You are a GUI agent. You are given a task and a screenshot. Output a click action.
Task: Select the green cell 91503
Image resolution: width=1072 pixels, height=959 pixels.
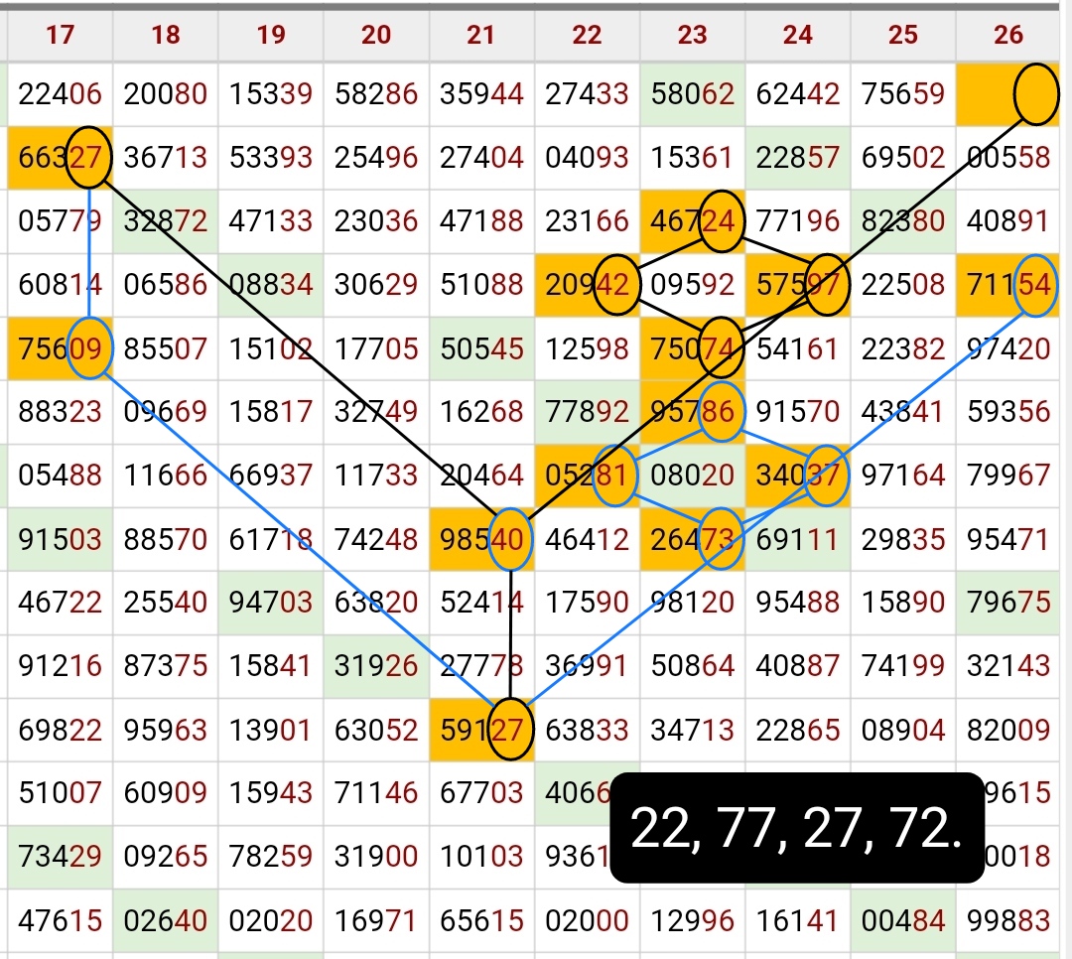tap(61, 540)
